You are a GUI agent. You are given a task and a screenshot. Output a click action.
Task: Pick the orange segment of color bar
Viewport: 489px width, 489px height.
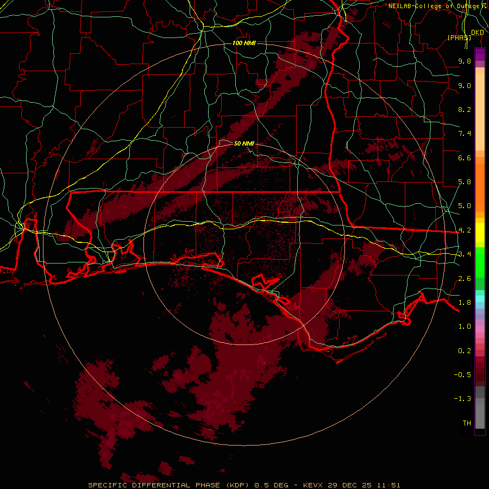[x=480, y=187]
